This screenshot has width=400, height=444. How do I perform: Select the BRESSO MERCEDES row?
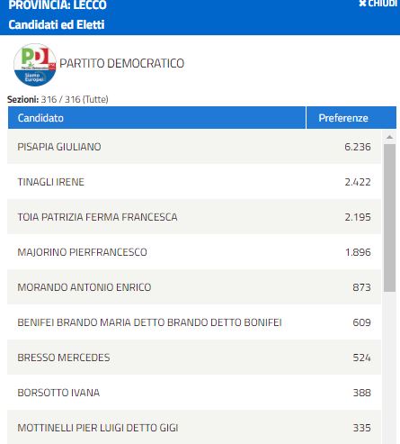point(194,358)
